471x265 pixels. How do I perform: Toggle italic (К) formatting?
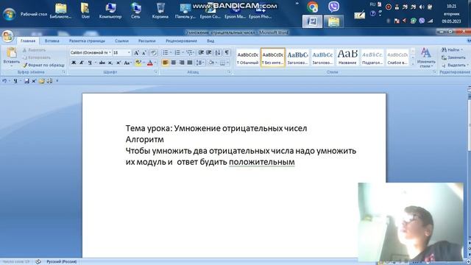(x=82, y=63)
